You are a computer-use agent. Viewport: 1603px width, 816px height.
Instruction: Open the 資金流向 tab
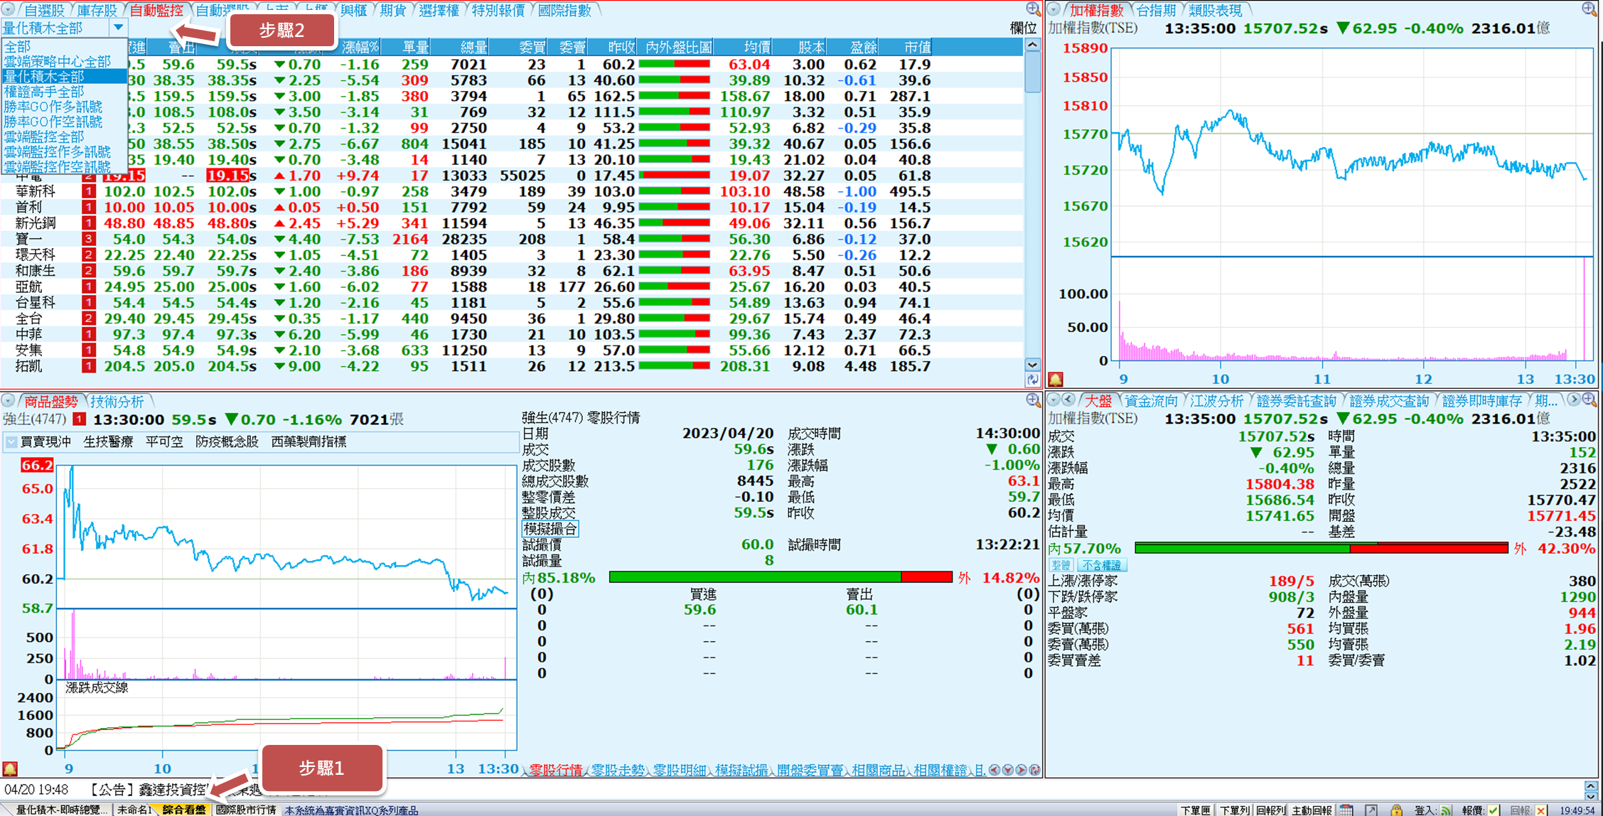point(1150,402)
